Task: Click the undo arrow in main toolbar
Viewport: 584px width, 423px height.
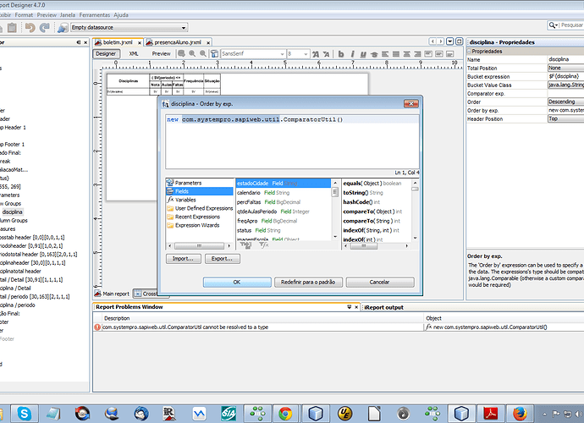Action: [30, 29]
